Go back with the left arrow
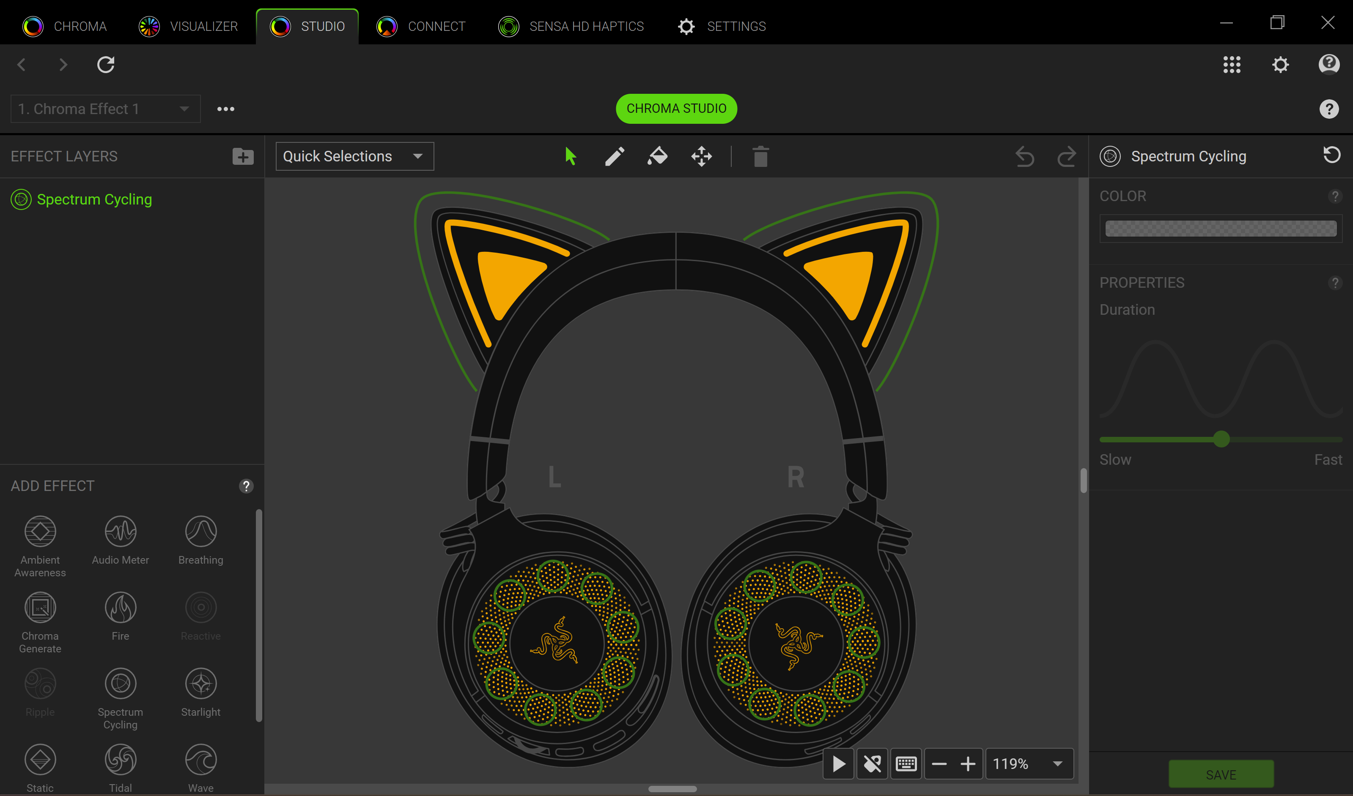This screenshot has height=796, width=1353. pyautogui.click(x=22, y=64)
